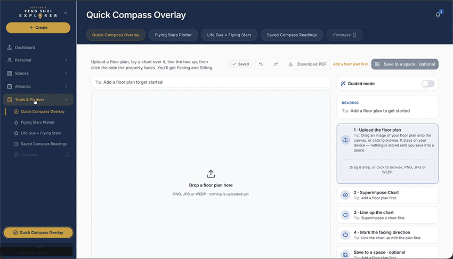This screenshot has width=453, height=259.
Task: Click the Personal person icon
Action: pos(10,60)
